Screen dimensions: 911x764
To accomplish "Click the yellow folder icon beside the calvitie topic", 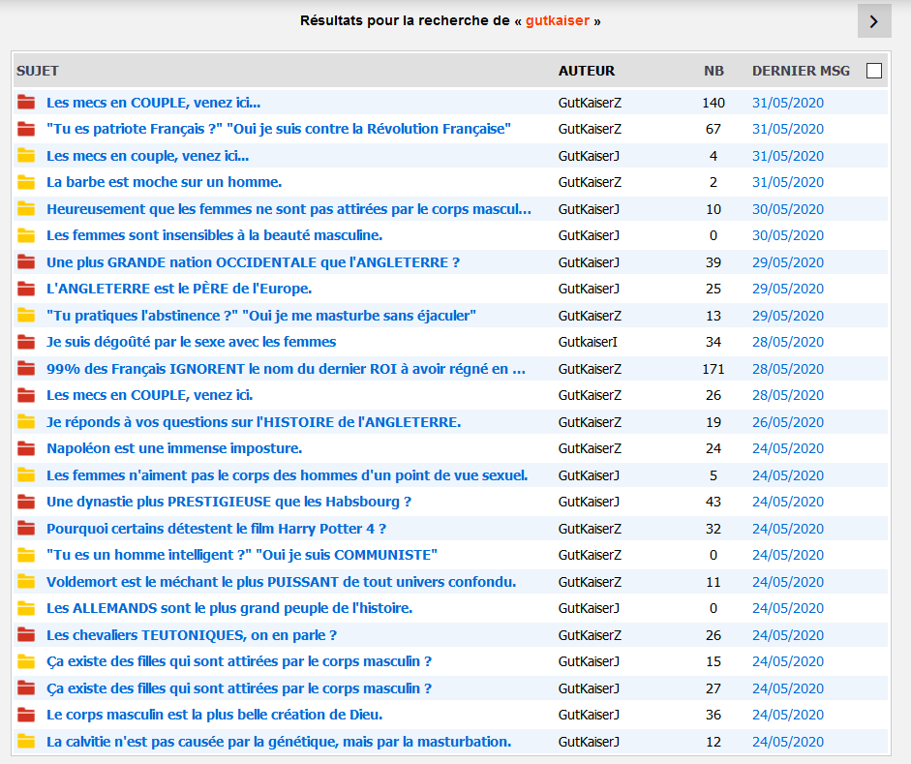I will click(26, 742).
